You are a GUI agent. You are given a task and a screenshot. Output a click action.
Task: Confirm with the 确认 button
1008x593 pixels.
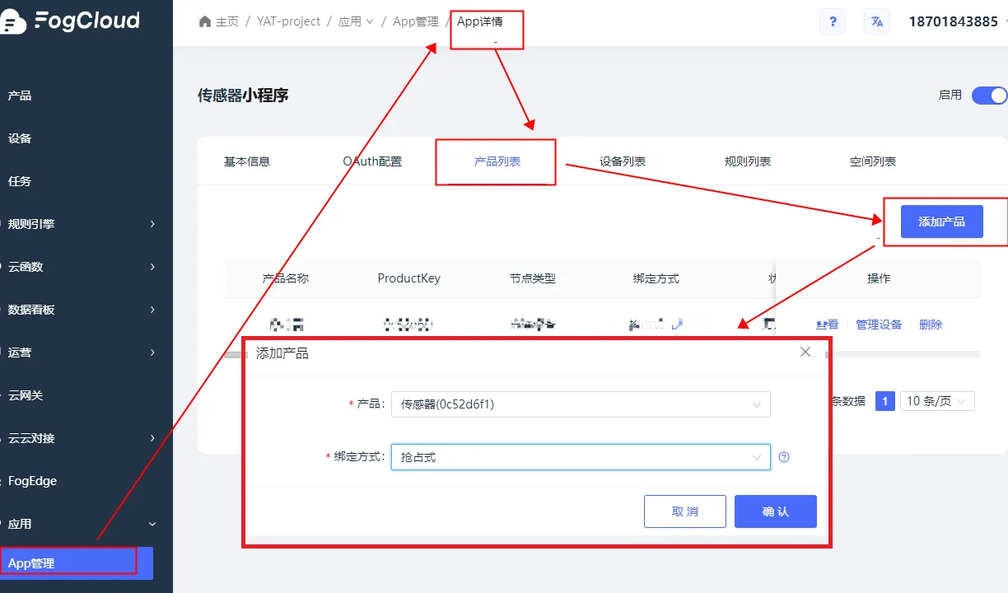[x=776, y=511]
